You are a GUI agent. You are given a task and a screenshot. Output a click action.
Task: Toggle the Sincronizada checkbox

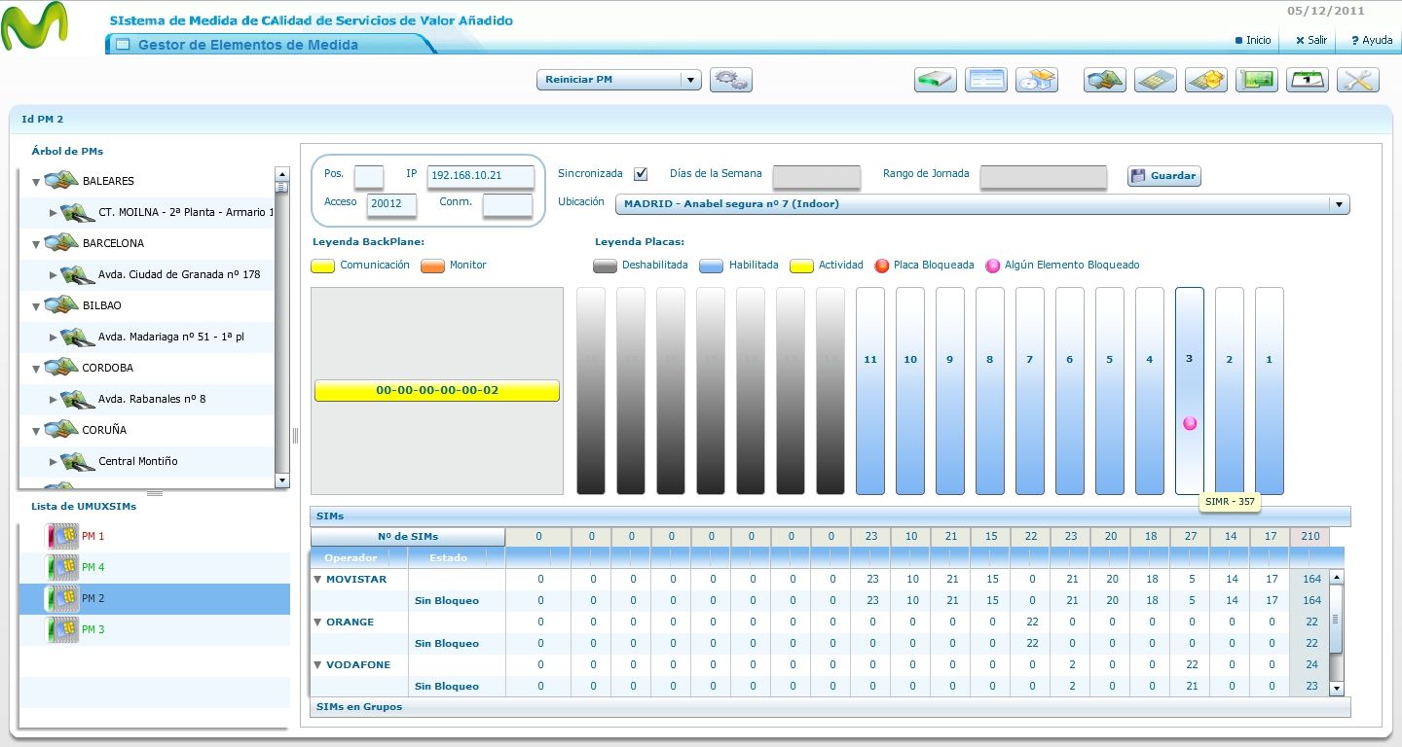(x=641, y=174)
